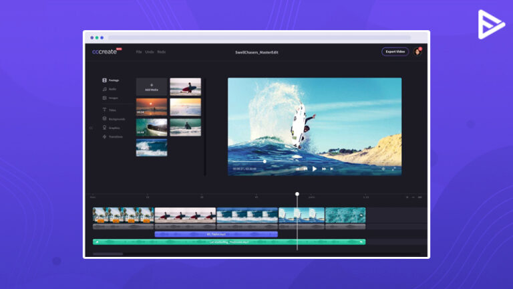
Task: Open the Graphics section in the sidebar
Action: [111, 128]
